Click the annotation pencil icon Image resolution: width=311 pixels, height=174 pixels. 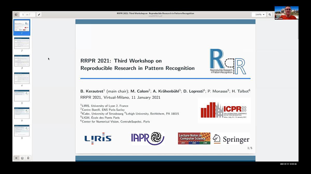tap(39, 15)
